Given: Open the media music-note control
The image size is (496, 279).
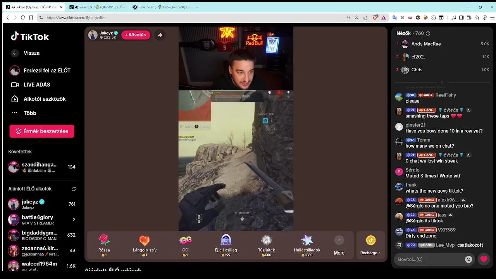Looking at the screenshot, I should pos(453,17).
